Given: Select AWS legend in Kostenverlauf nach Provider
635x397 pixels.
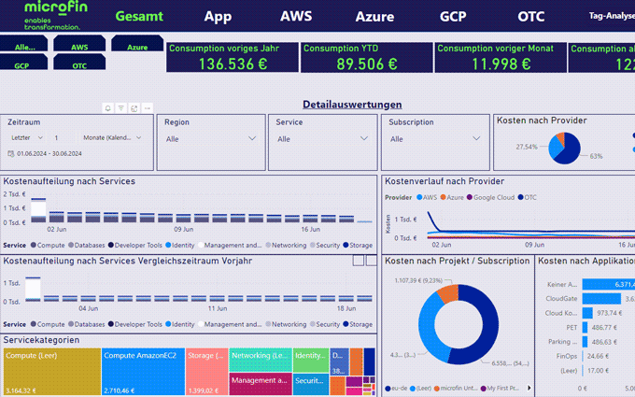Looking at the screenshot, I should 427,197.
